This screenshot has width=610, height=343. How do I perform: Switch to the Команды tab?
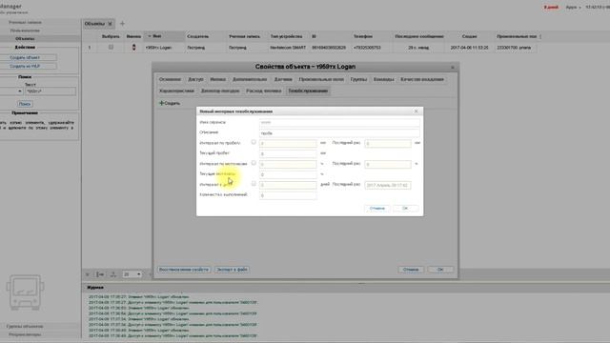[x=383, y=79]
